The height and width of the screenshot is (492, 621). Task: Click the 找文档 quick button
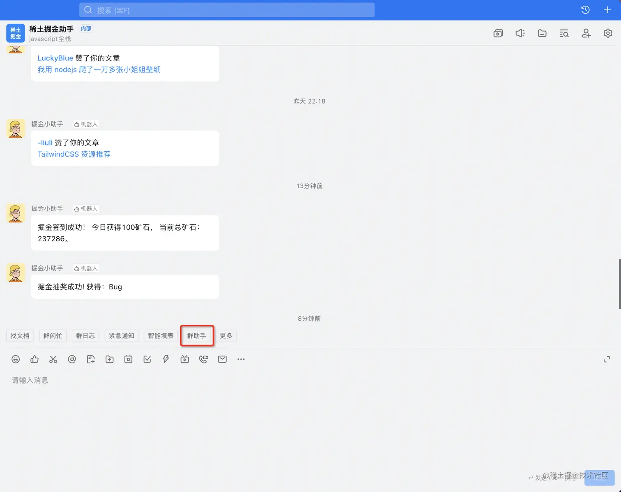(x=20, y=336)
